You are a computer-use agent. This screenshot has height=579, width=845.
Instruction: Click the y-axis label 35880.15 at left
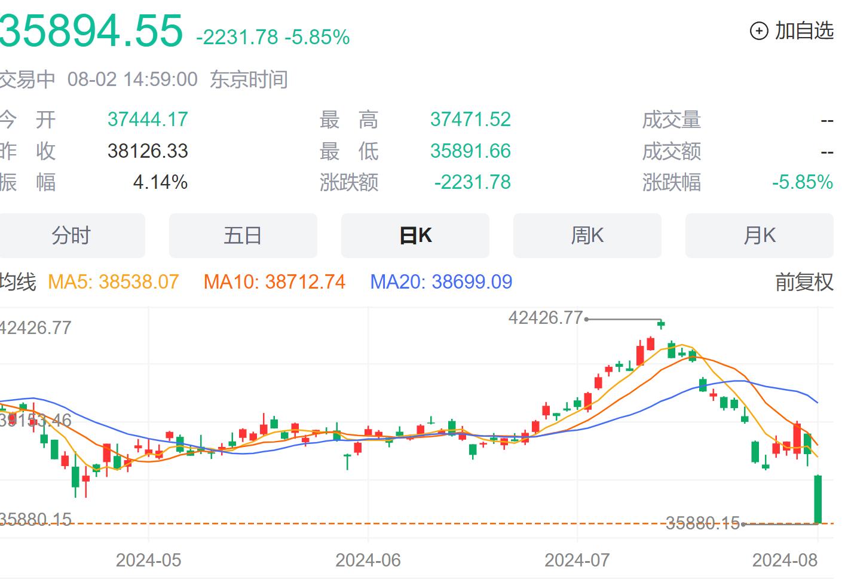36,519
